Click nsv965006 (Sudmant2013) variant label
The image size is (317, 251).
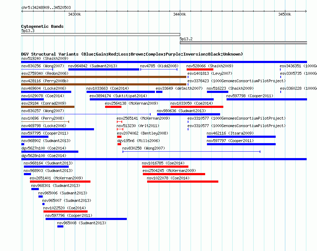coord(63,193)
